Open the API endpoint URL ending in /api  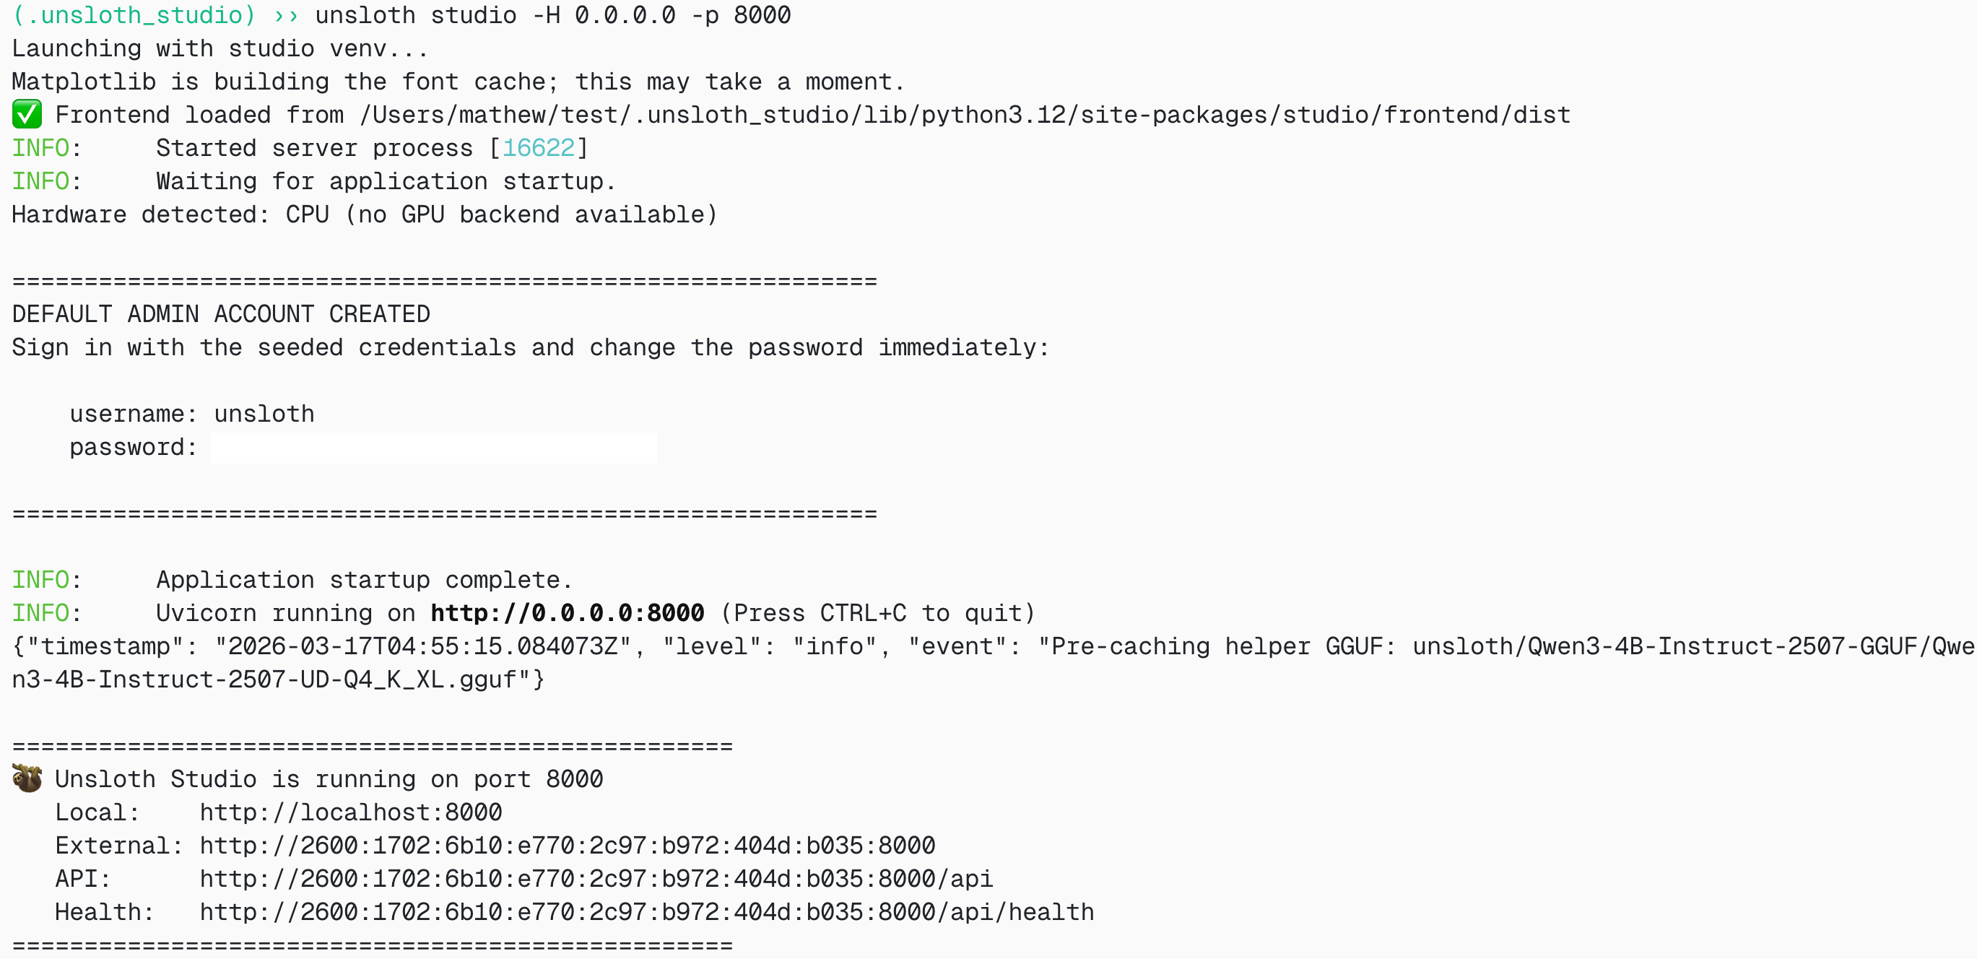(x=596, y=878)
